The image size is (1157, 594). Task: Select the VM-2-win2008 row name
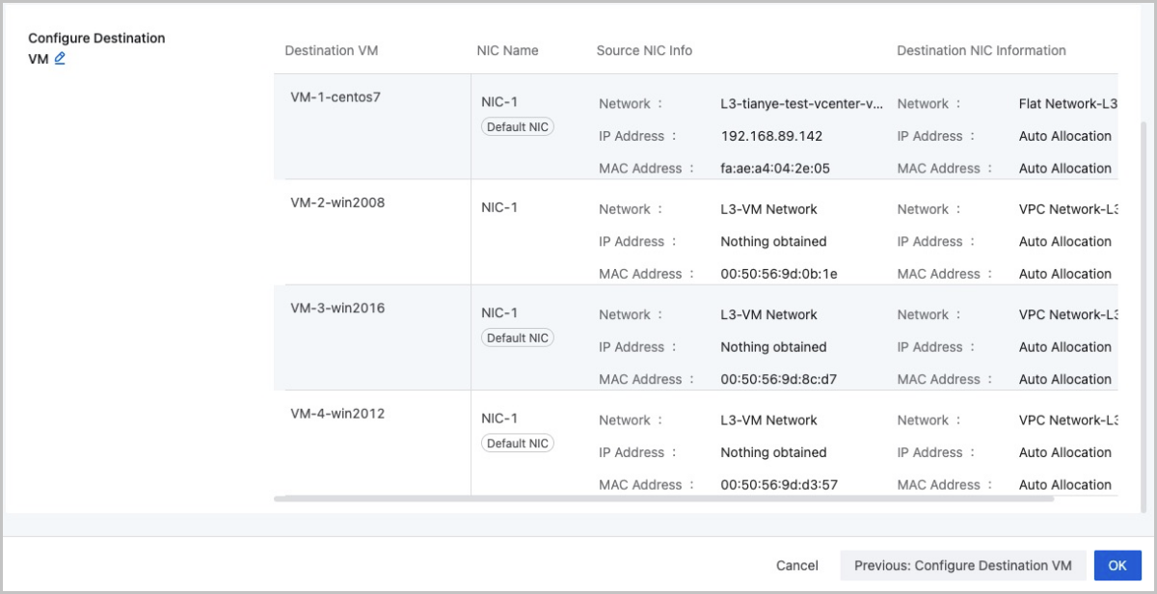[337, 202]
